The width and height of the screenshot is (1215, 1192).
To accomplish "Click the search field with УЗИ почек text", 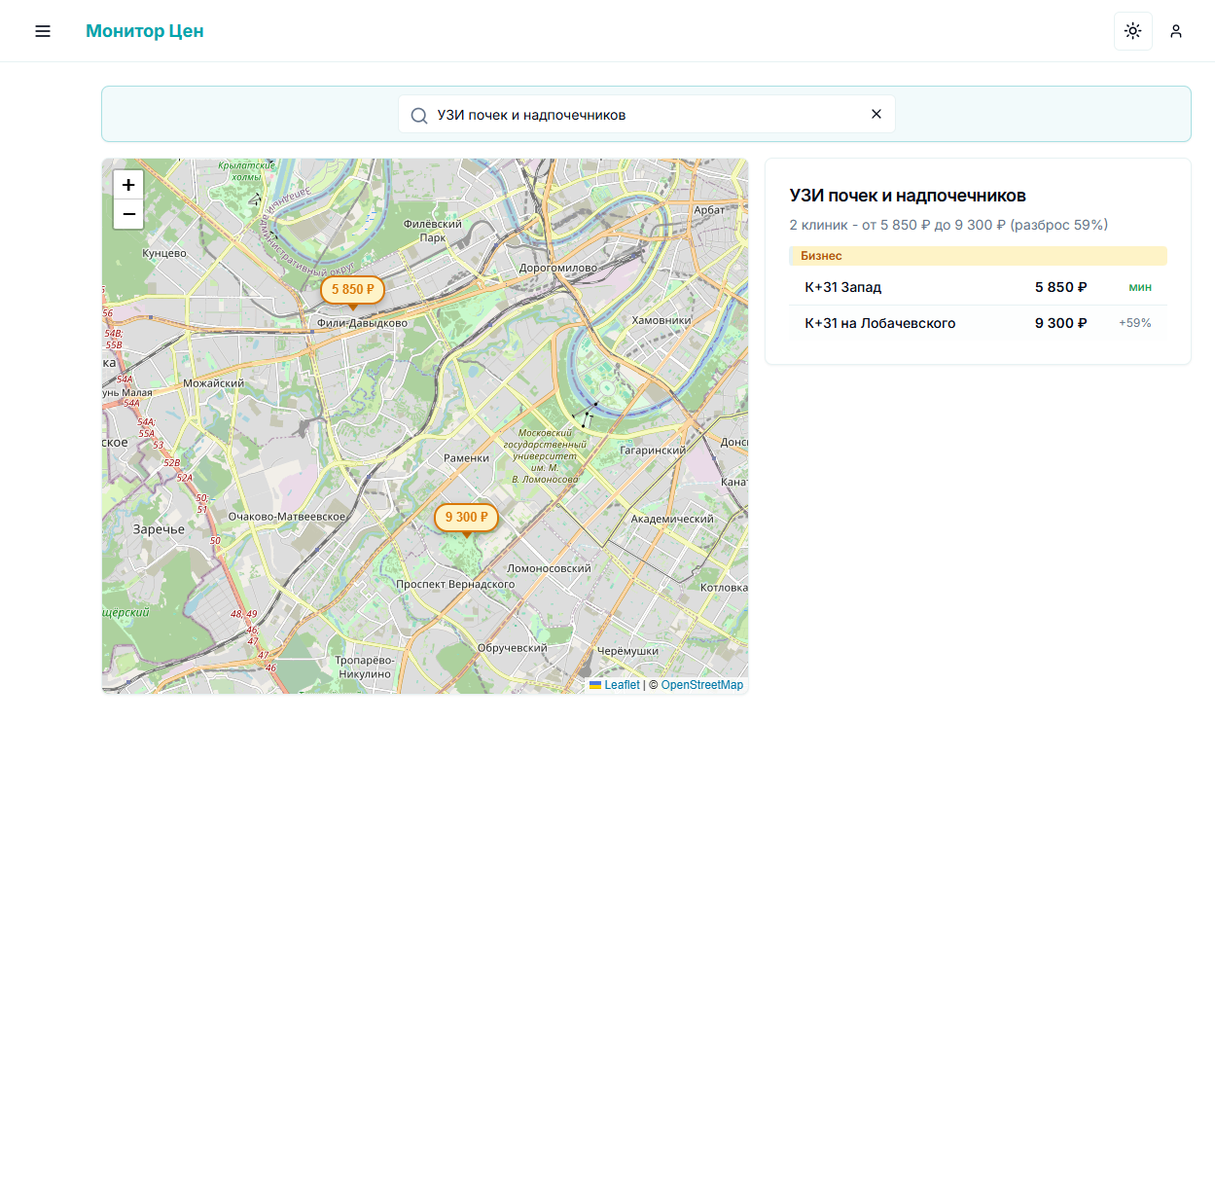I will (642, 115).
